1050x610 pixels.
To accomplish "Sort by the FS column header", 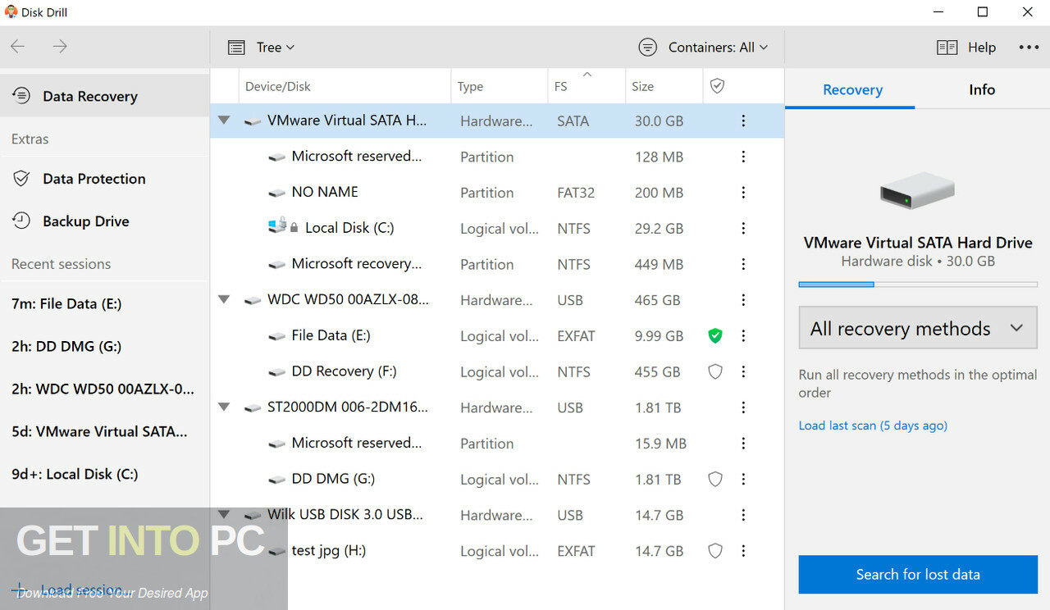I will [x=585, y=86].
